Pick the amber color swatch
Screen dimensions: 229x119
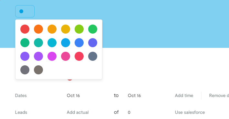click(x=52, y=29)
